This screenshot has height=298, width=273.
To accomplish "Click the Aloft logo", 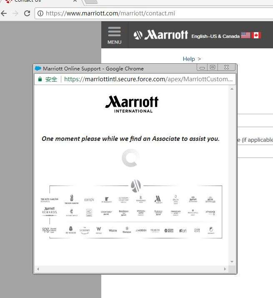I will coord(183,230).
